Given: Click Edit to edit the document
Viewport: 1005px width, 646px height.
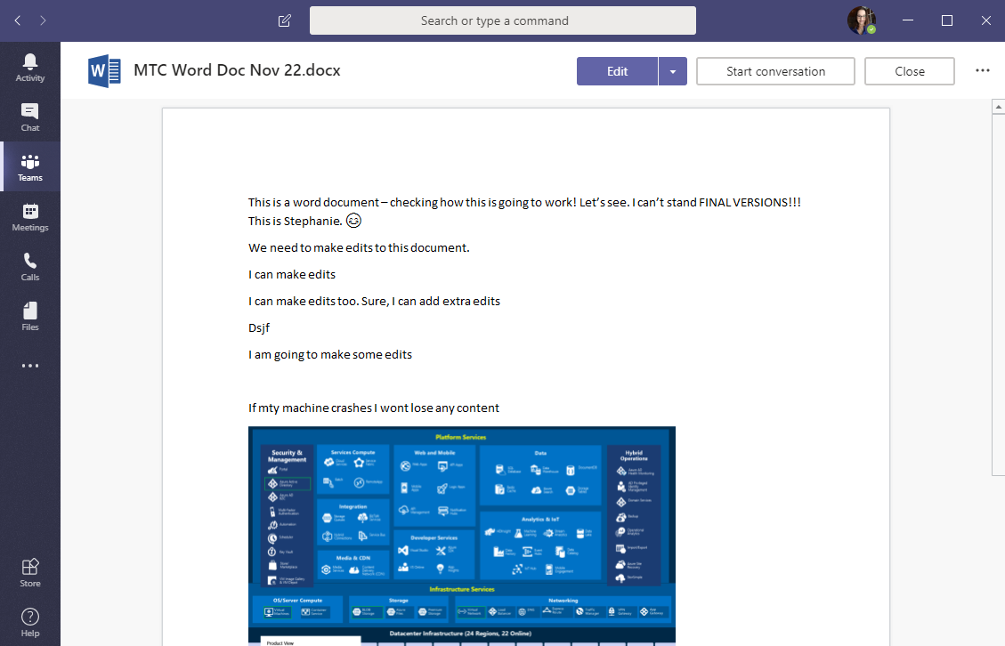Looking at the screenshot, I should click(x=616, y=71).
